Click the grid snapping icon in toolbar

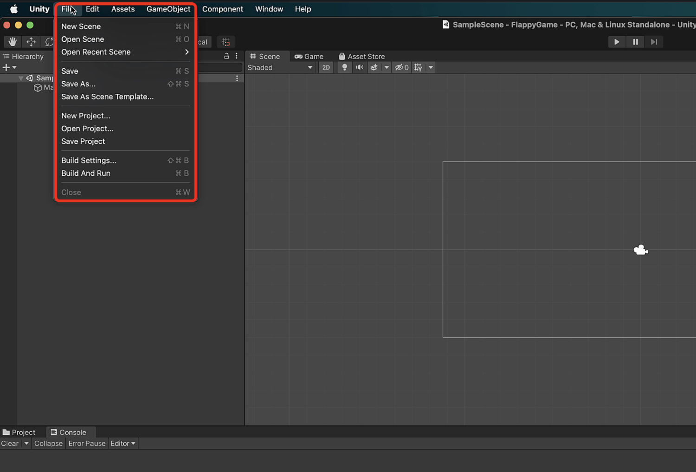pyautogui.click(x=226, y=42)
